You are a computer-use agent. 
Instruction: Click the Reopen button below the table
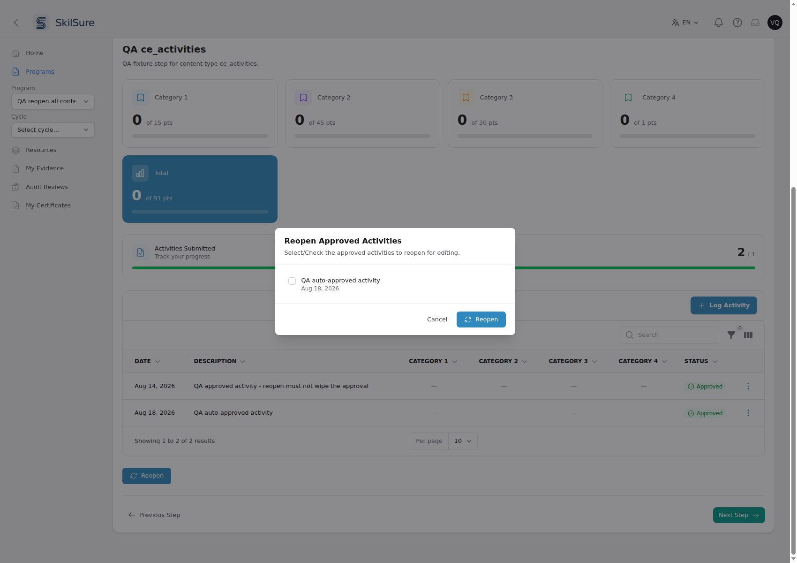(147, 476)
